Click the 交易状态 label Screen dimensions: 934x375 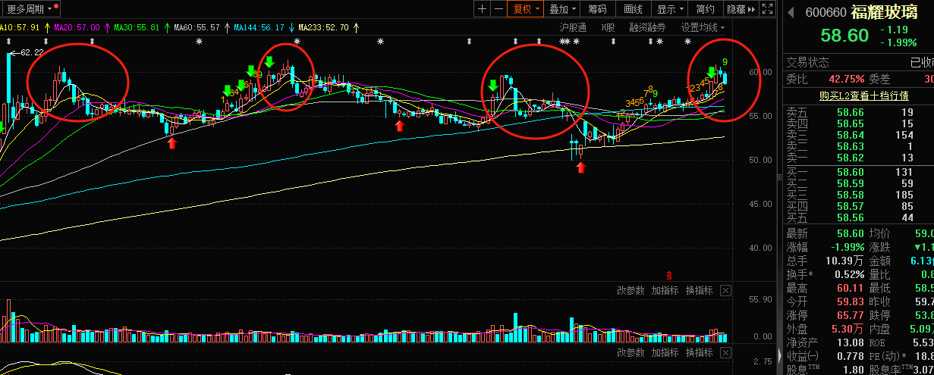pos(807,62)
